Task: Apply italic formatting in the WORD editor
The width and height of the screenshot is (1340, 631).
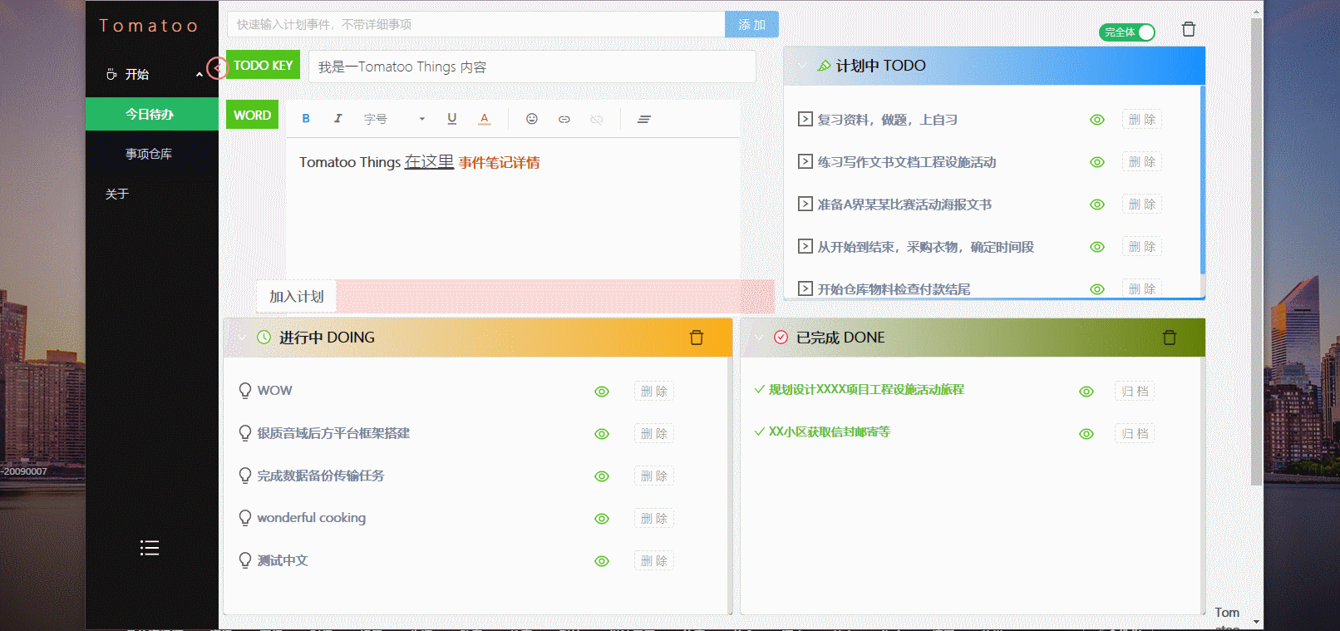Action: pos(337,119)
